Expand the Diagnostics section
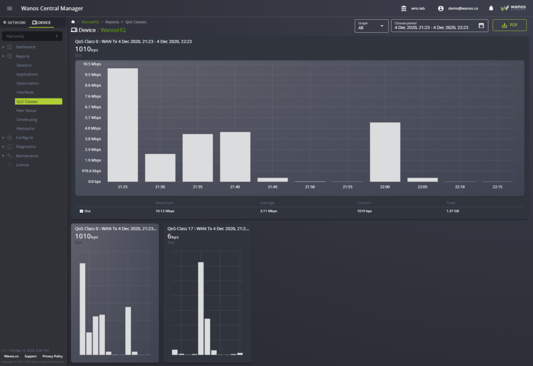 pyautogui.click(x=9, y=146)
